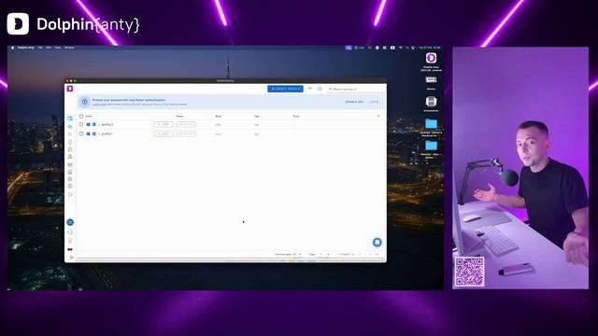Select the profile 1 name text

click(107, 134)
